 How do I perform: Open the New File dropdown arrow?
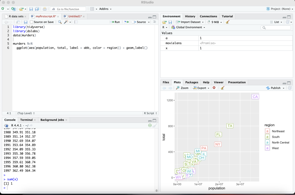pos(8,9)
